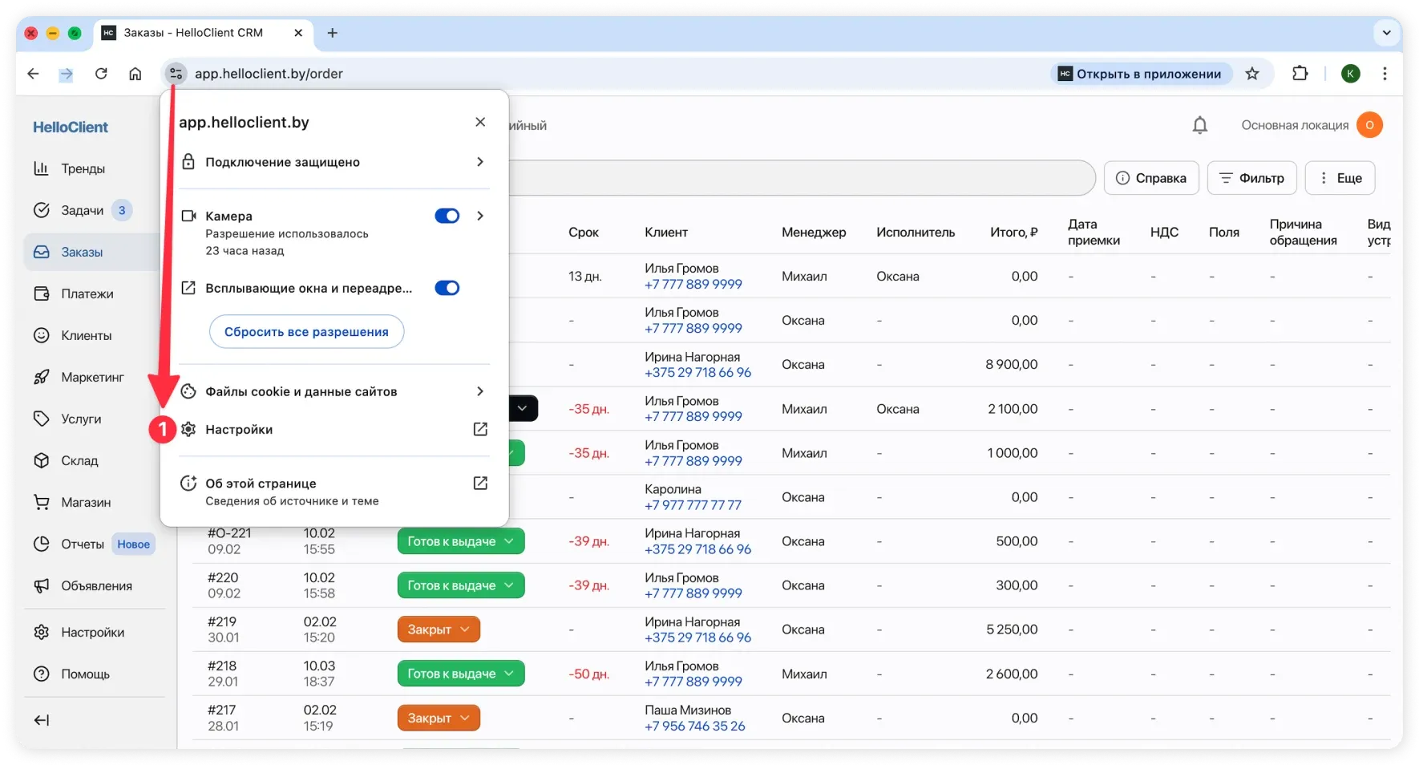Screen dimensions: 1419x765
Task: Collapse the sidebar with the arrow icon
Action: (42, 720)
